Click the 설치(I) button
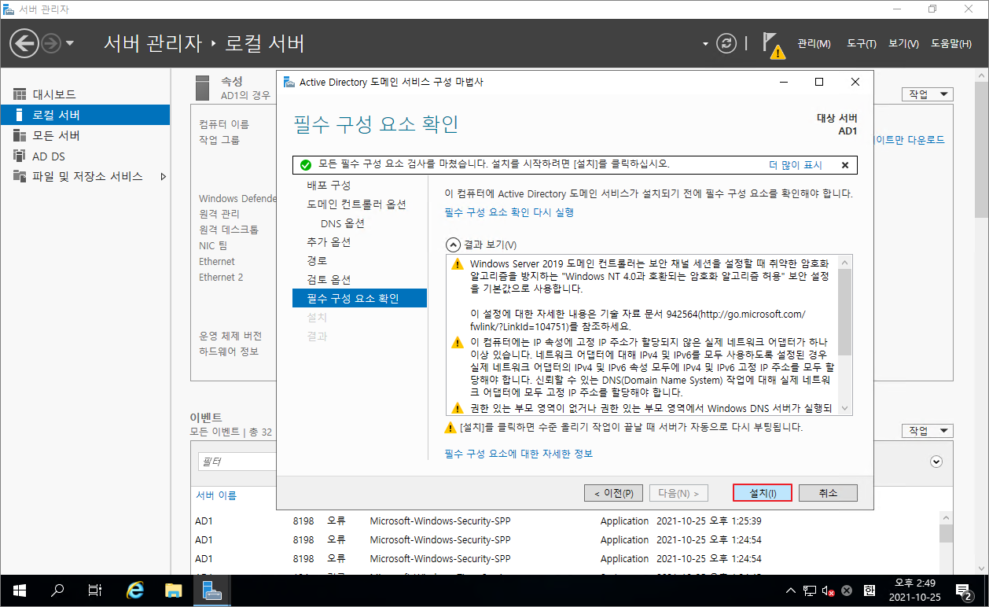The height and width of the screenshot is (607, 989). (x=762, y=493)
